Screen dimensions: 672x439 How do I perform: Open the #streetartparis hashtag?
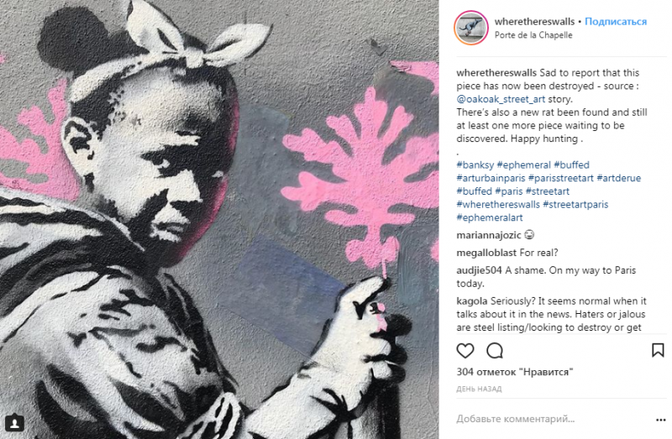click(x=575, y=205)
